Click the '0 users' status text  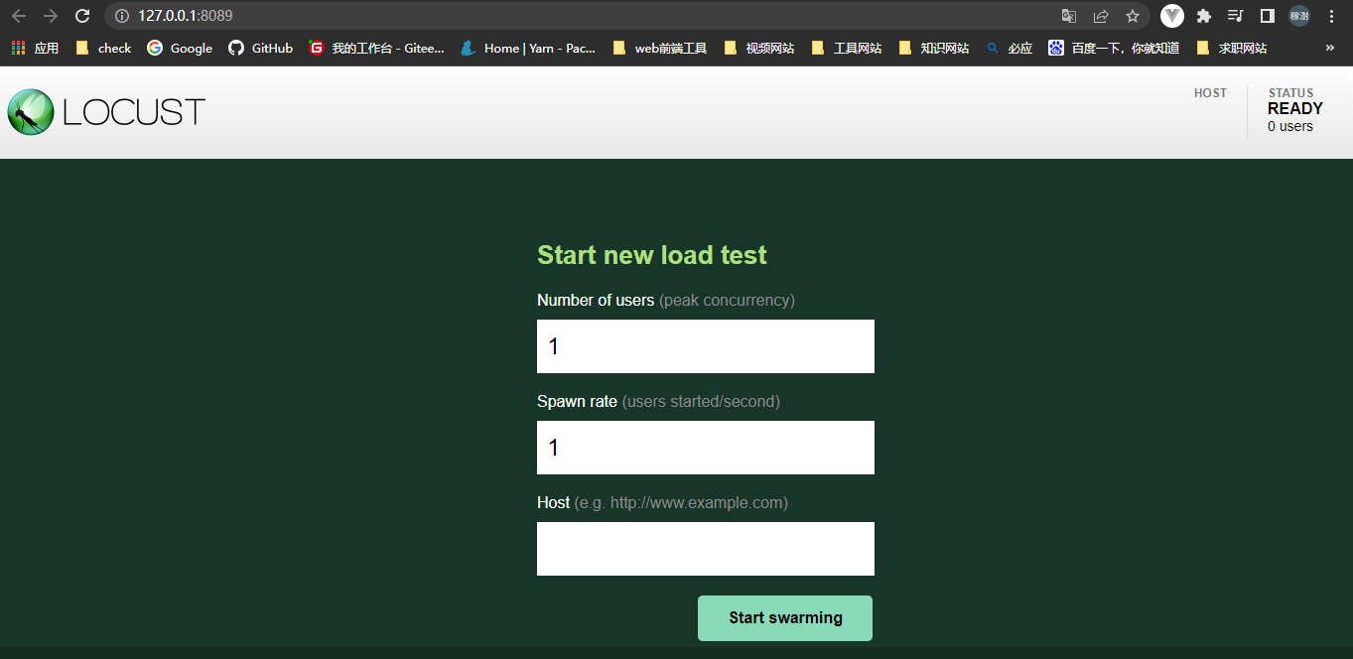(1290, 126)
